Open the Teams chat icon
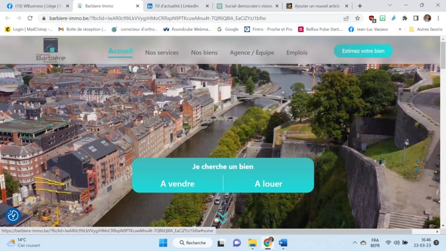Viewport: 446px width, 251px height. 237,243
